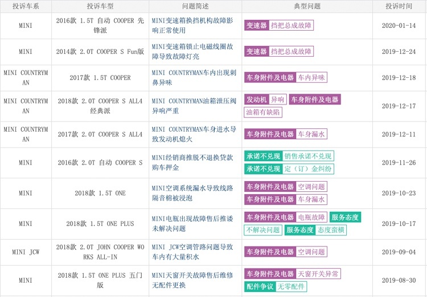Open complaint 'MINI经销商推脱不退换贷款购车押金'
Image resolution: width=427 pixels, height=297 pixels.
[x=192, y=162]
